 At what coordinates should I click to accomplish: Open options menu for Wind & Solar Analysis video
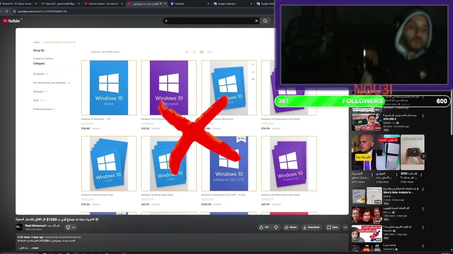423,189
